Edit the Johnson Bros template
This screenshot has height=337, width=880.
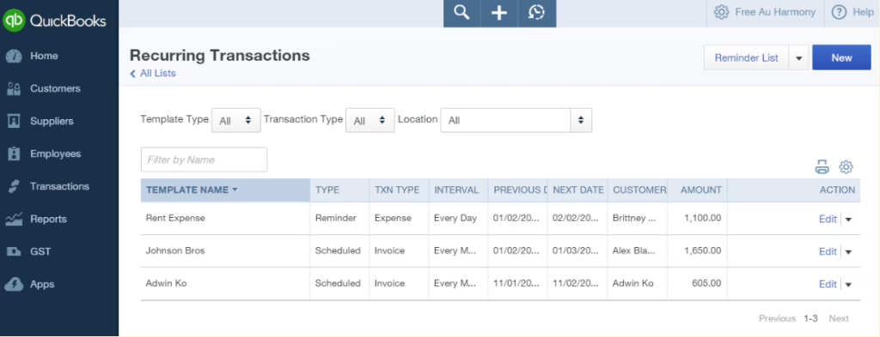pyautogui.click(x=828, y=251)
